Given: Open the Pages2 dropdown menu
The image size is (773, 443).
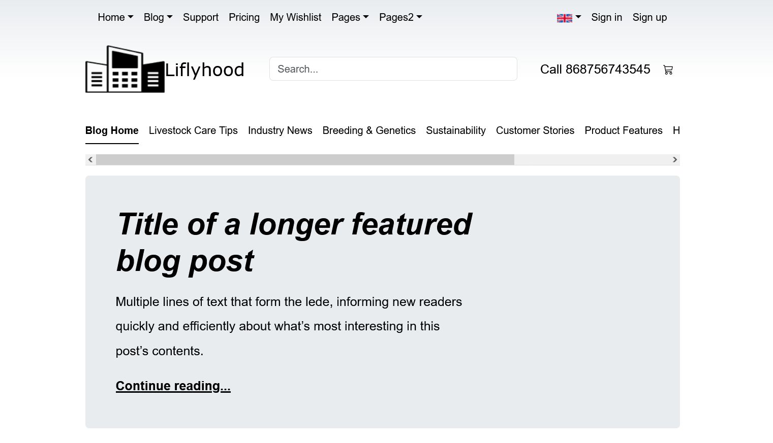Looking at the screenshot, I should click(400, 17).
